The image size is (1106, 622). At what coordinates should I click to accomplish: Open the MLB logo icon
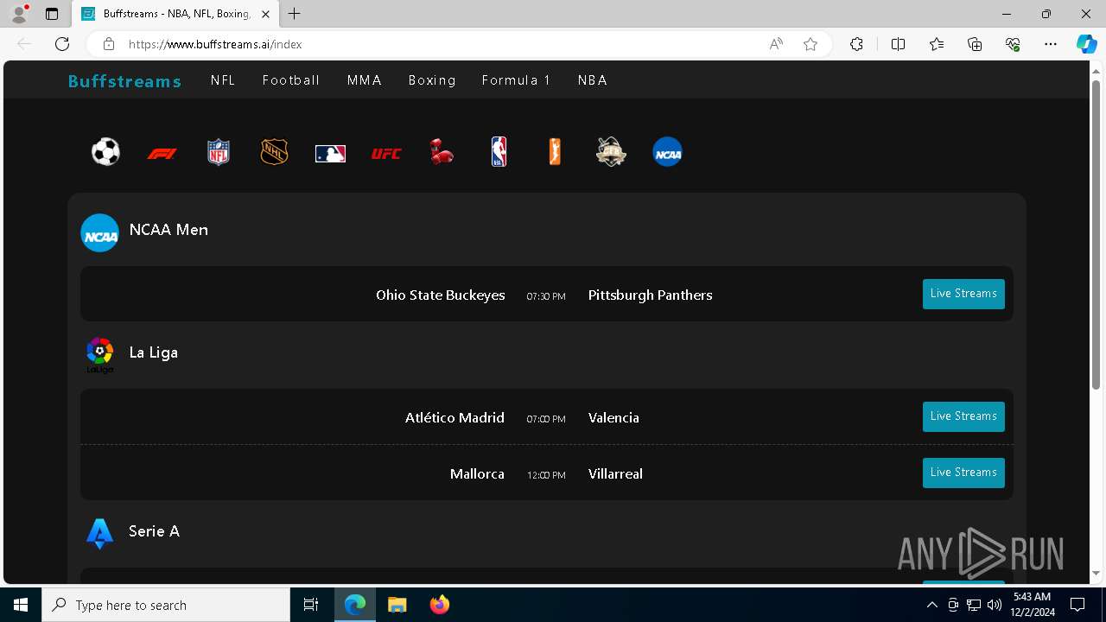click(x=330, y=154)
